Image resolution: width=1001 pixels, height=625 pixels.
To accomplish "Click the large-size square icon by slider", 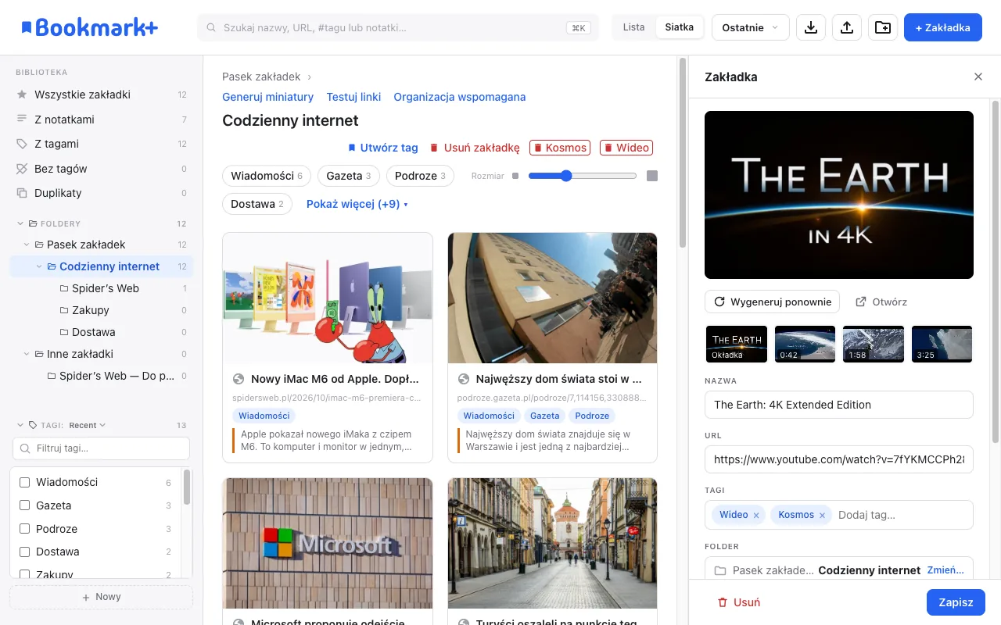I will coord(652,176).
